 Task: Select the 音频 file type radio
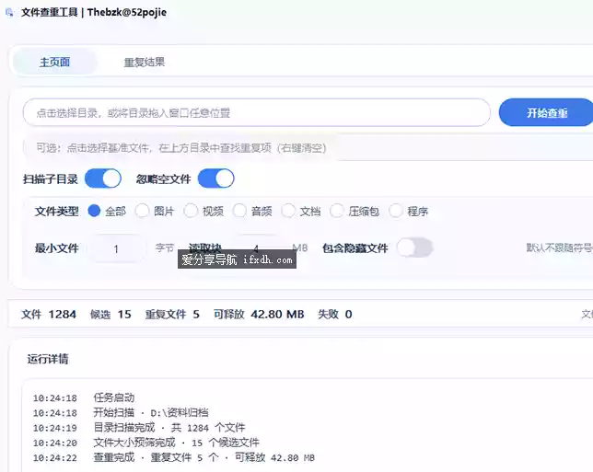pyautogui.click(x=239, y=211)
